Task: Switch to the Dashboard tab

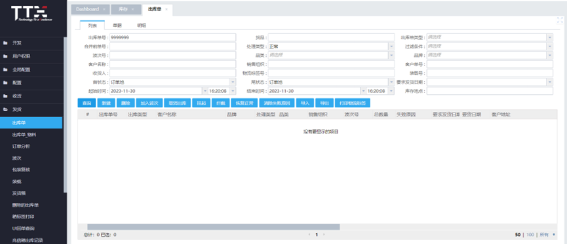Action: [87, 9]
